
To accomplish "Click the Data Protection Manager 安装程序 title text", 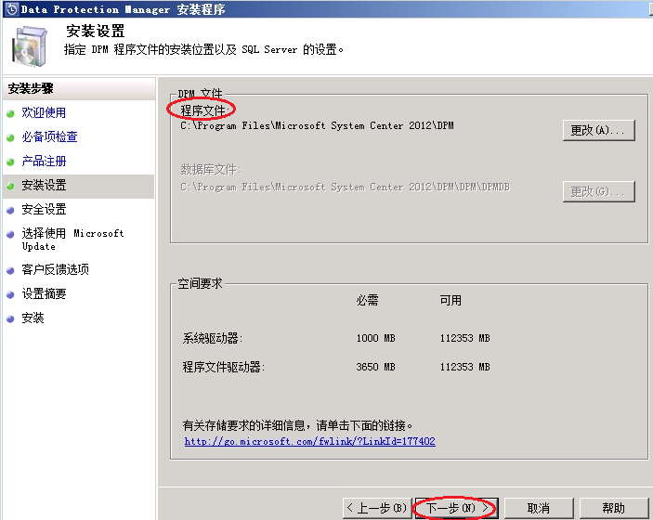I will point(124,9).
